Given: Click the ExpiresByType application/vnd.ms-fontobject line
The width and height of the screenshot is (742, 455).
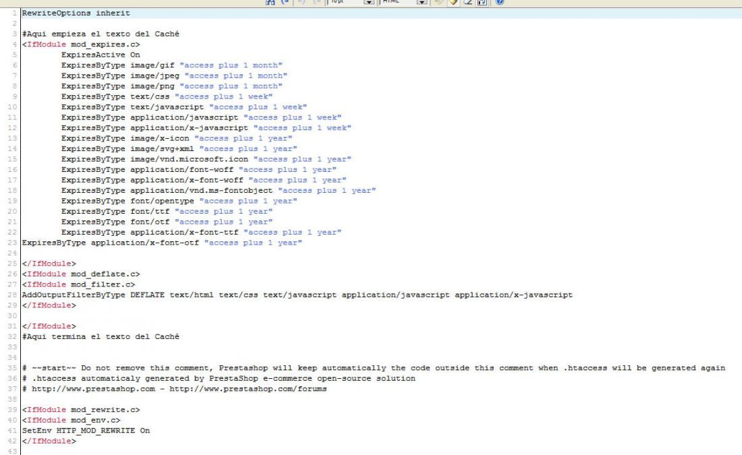Looking at the screenshot, I should 219,190.
